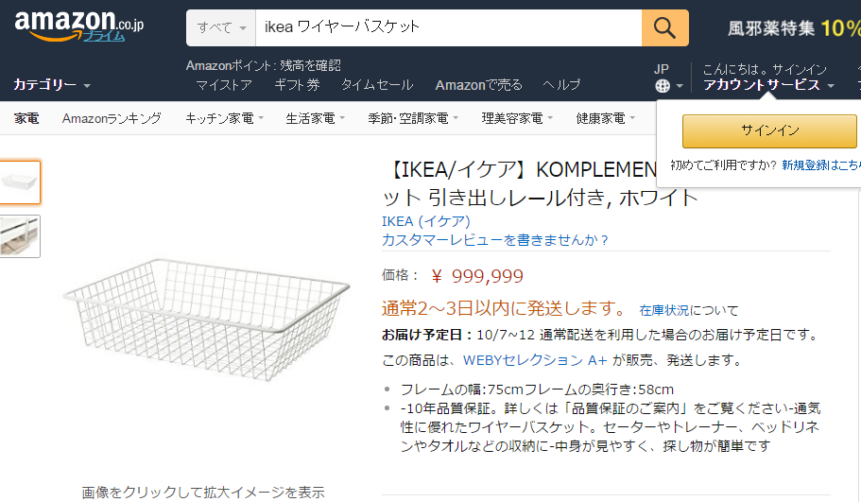This screenshot has width=861, height=502.
Task: Open the WEBYセレクション A+ seller link
Action: coord(535,360)
